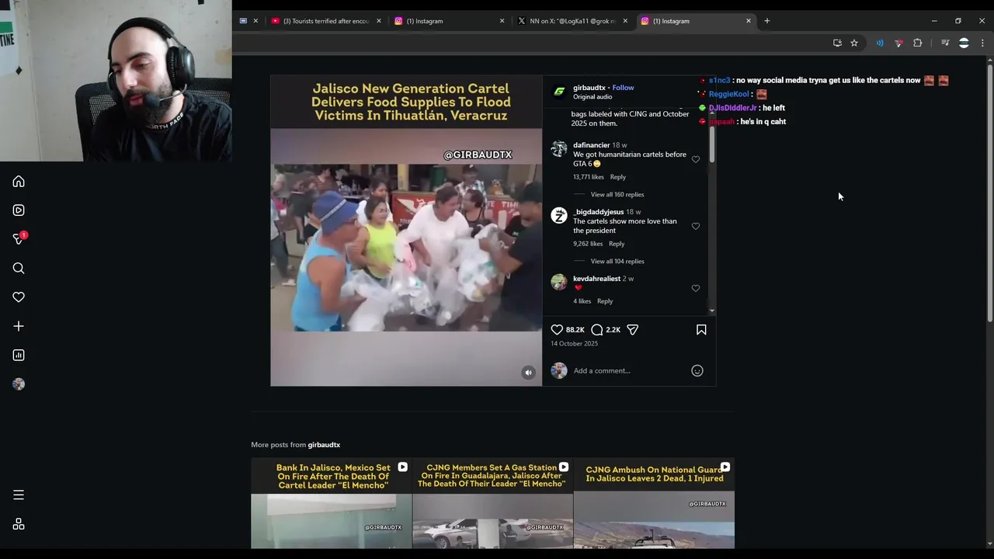Open Instagram Search in the sidebar
This screenshot has width=994, height=559.
click(x=19, y=269)
